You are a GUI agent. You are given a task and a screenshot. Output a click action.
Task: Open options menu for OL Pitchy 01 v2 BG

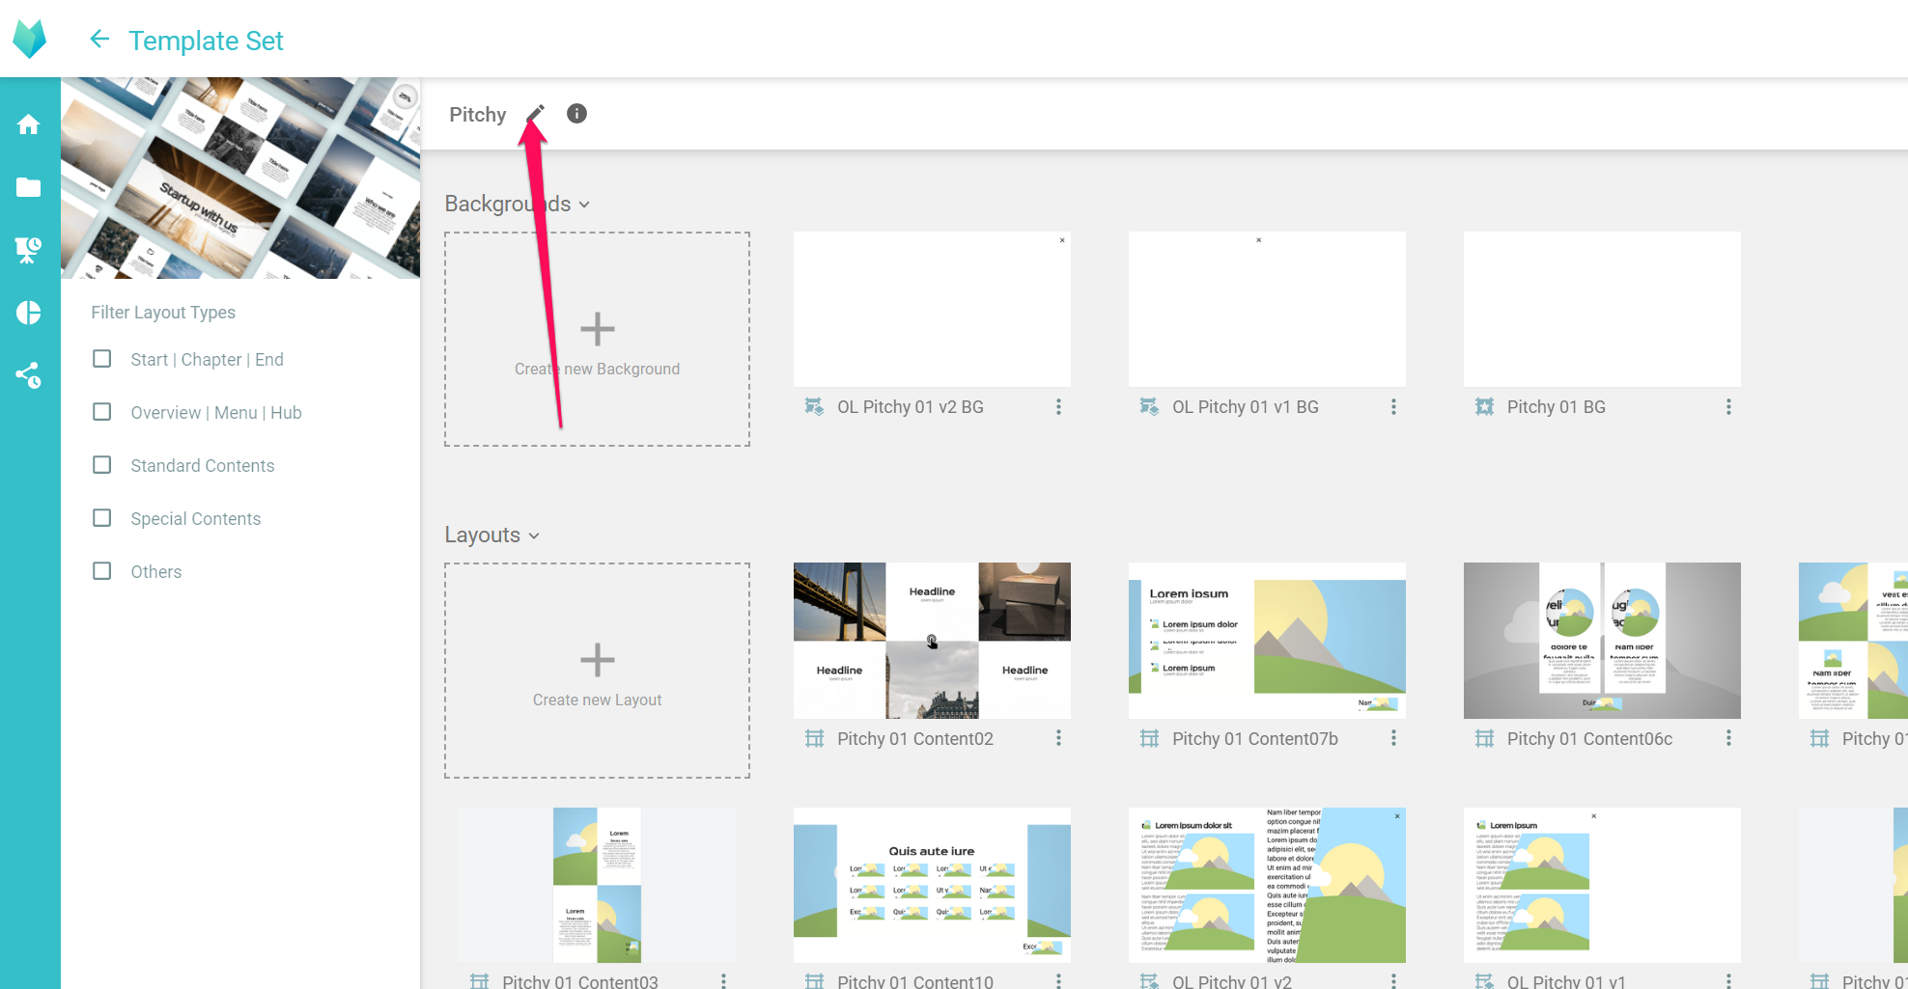pos(1058,407)
